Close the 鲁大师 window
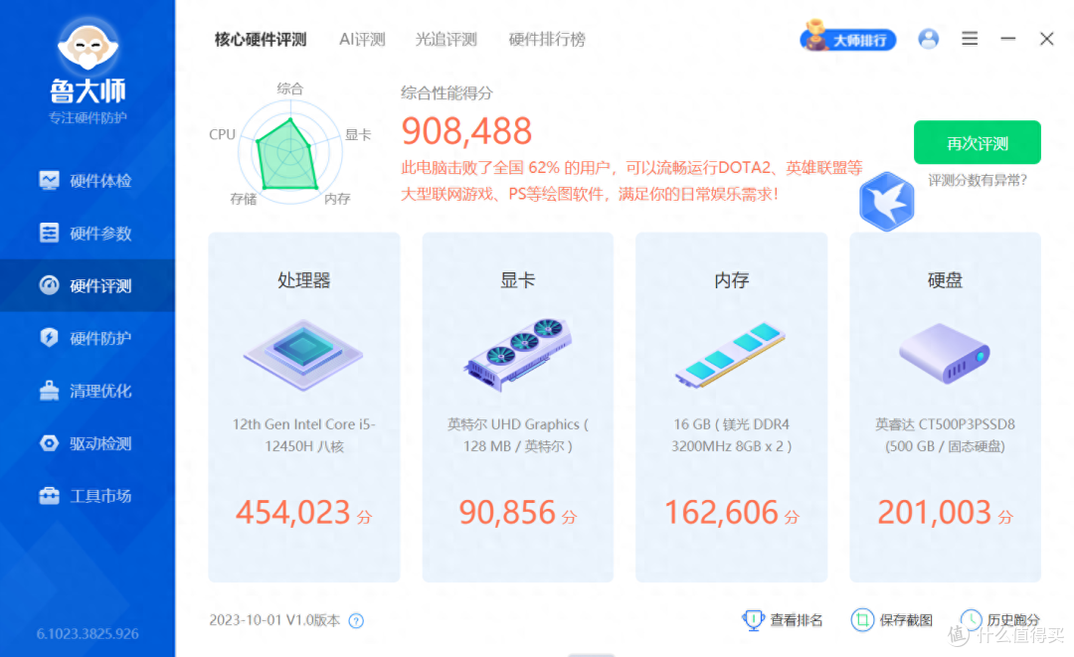 pos(1046,39)
